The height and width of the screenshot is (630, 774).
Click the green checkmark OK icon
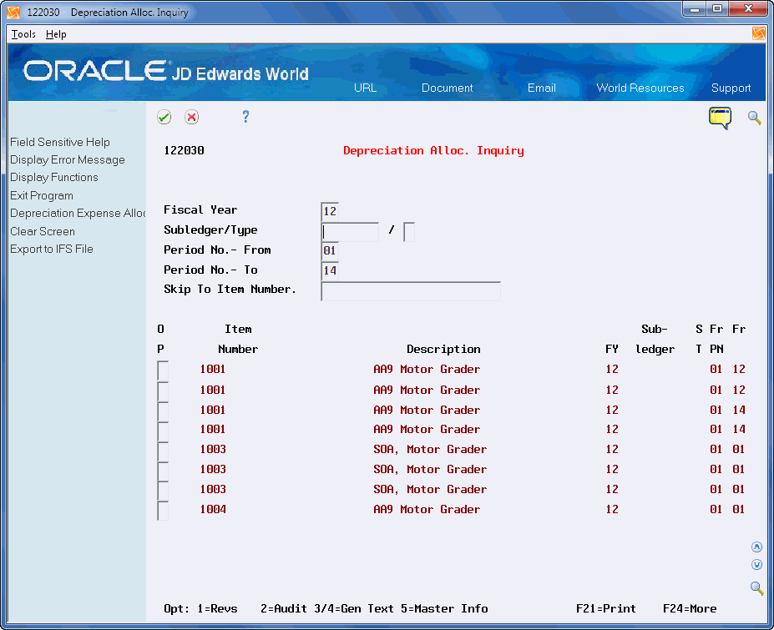164,117
